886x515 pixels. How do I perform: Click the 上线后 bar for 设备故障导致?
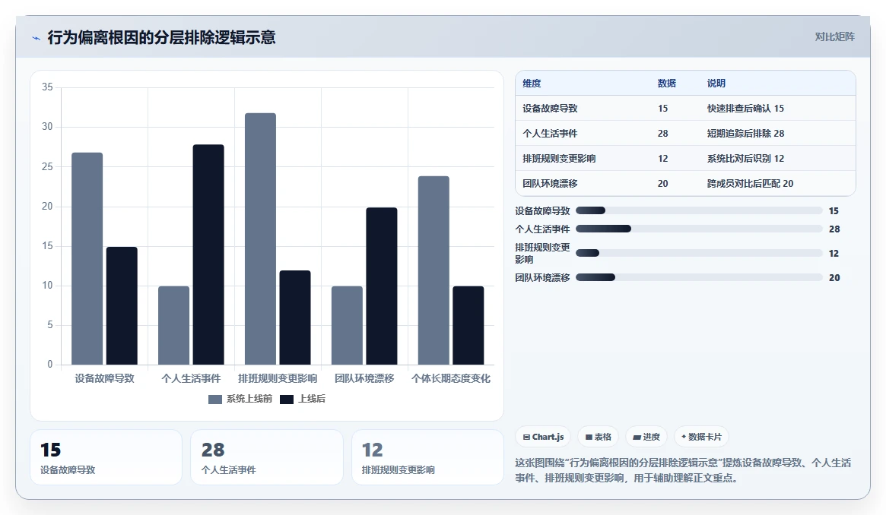tap(122, 305)
